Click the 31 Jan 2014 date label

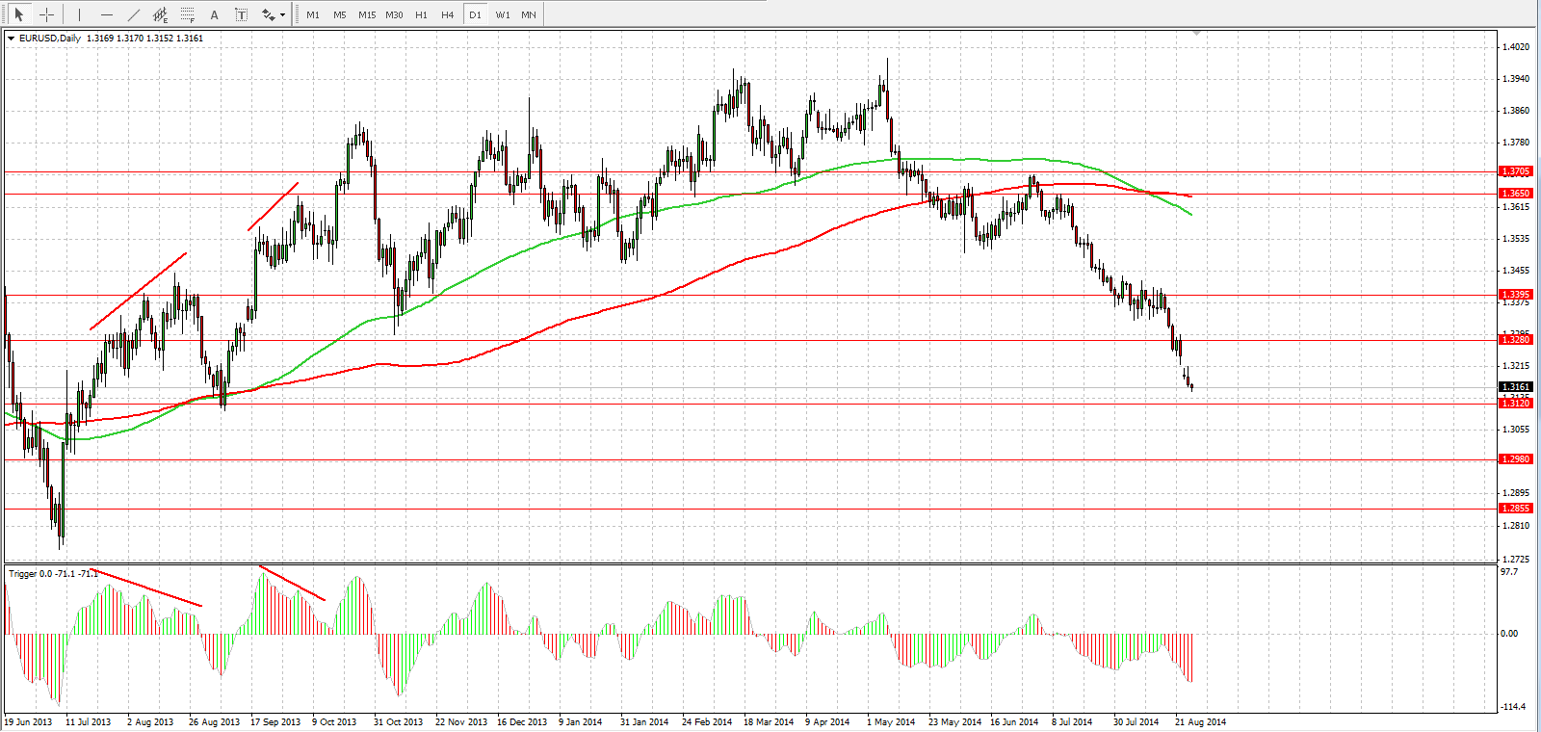(644, 721)
